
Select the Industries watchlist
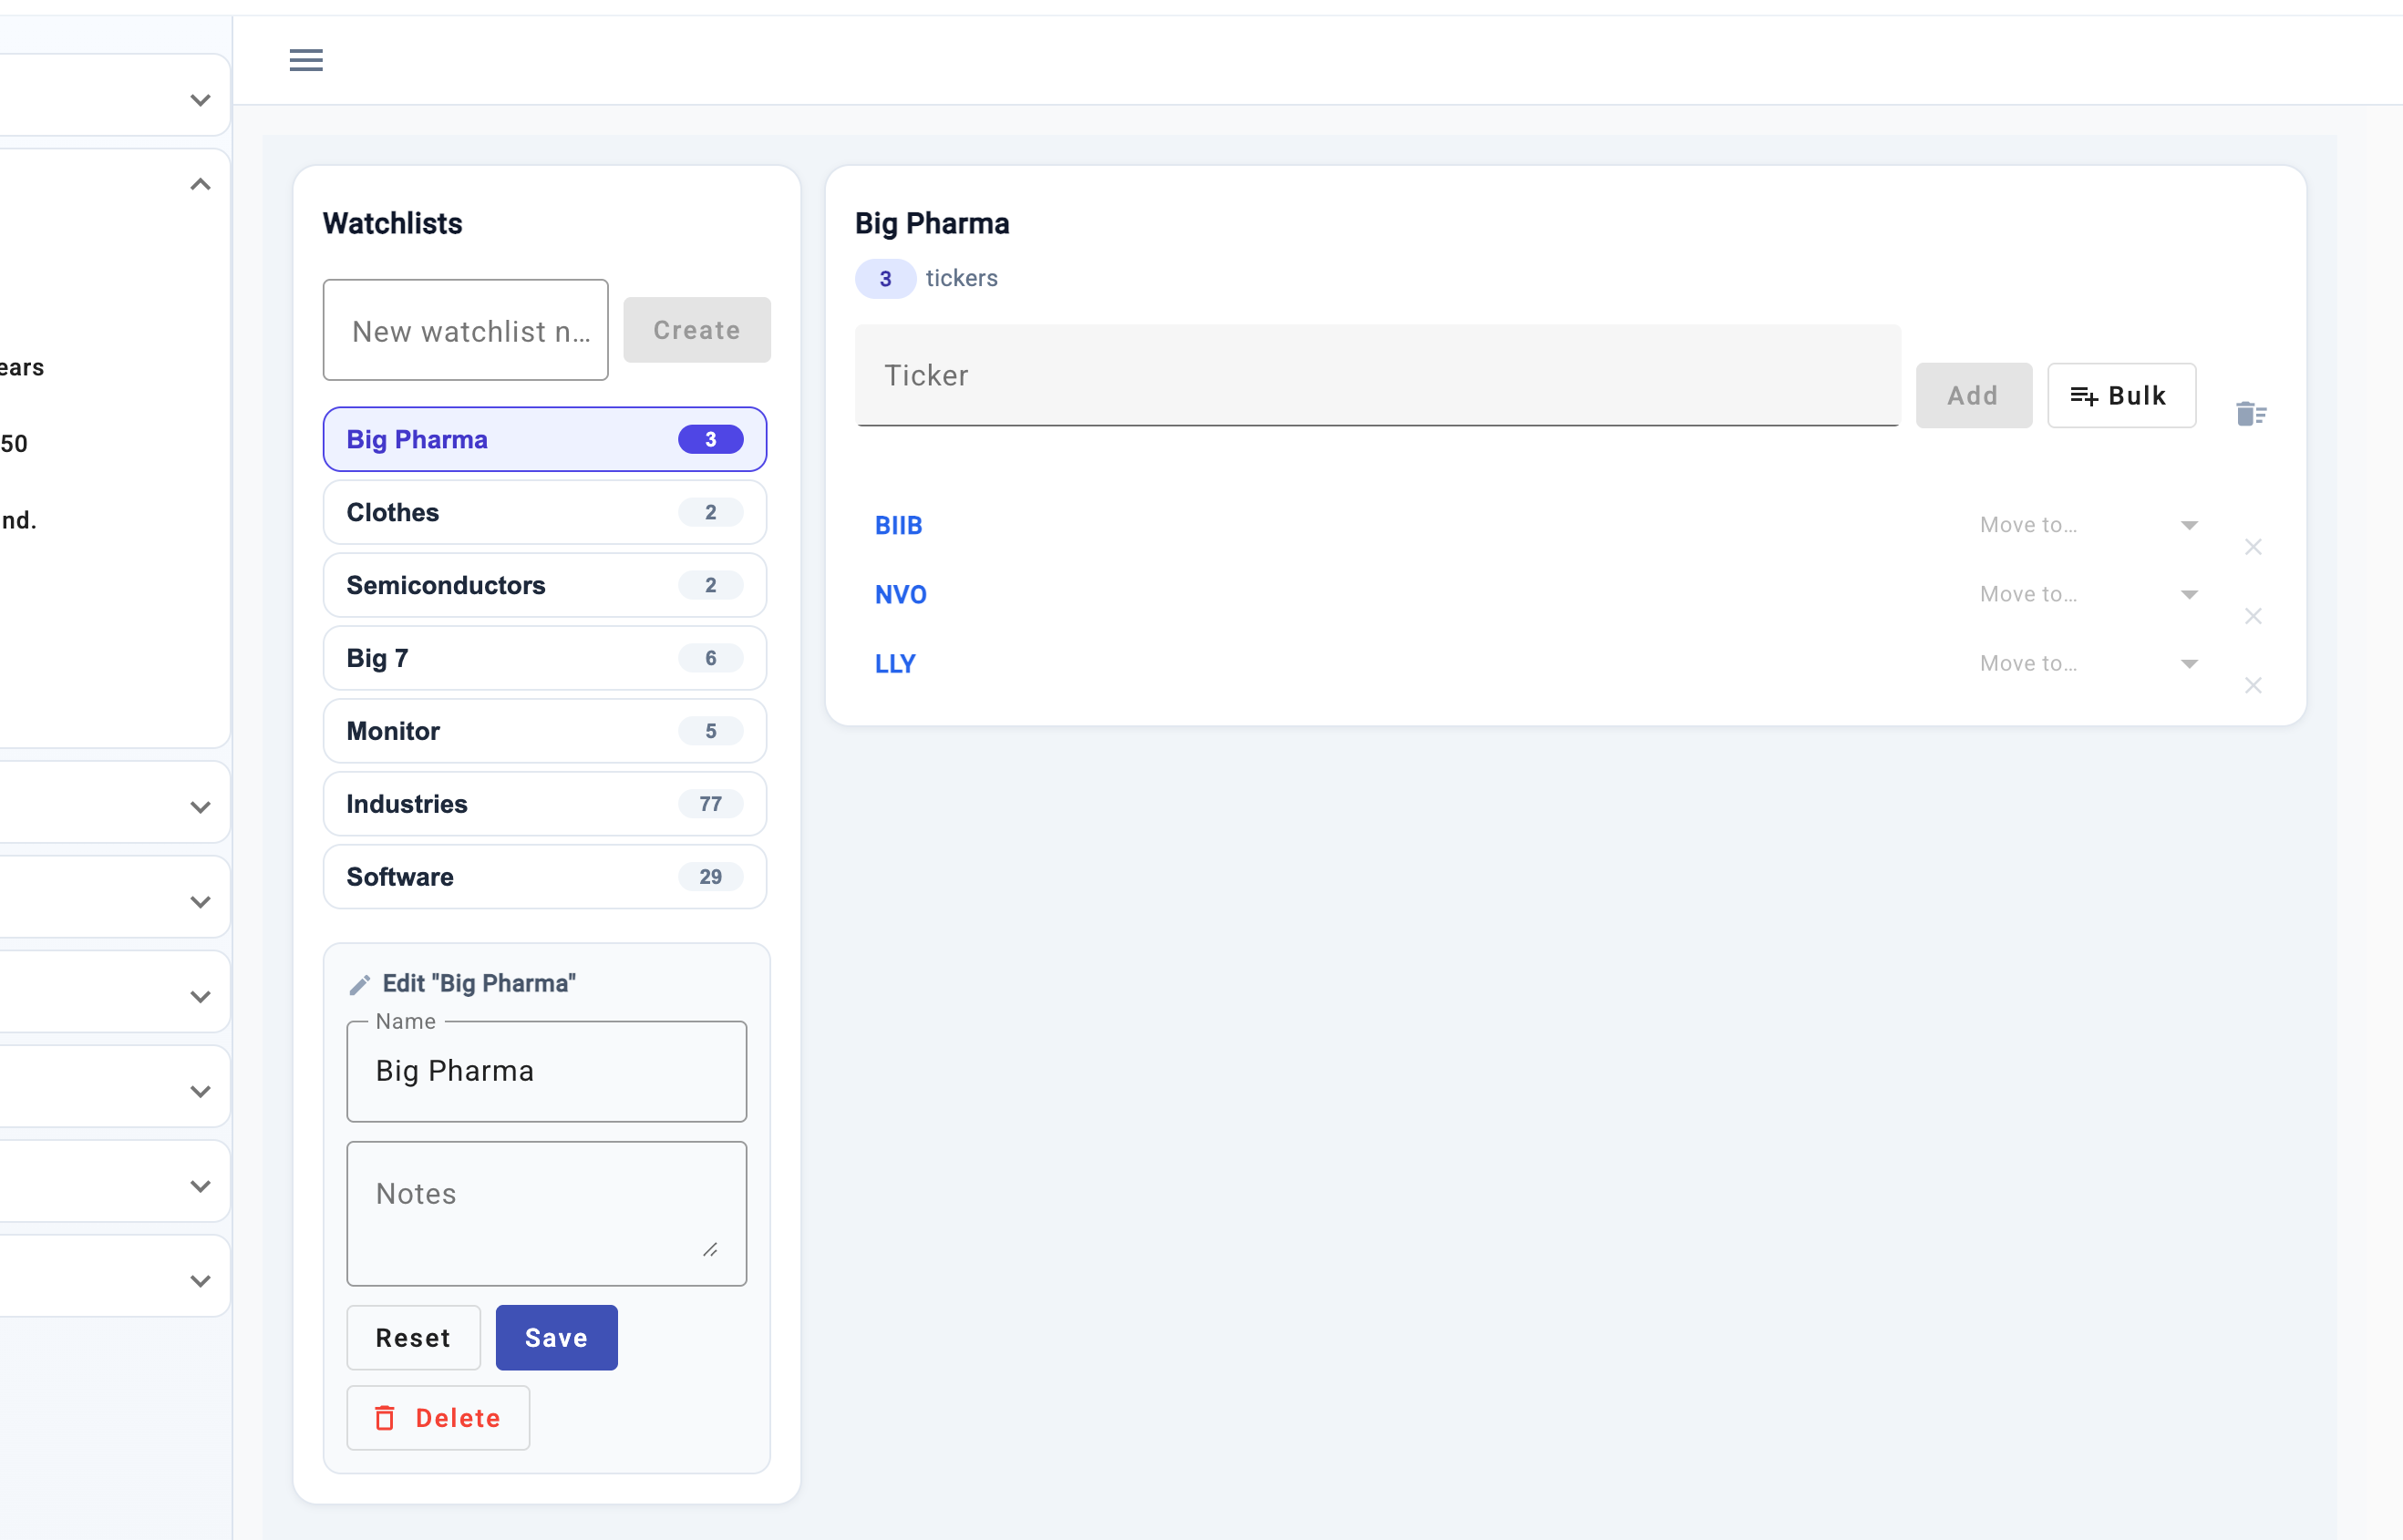(x=544, y=804)
